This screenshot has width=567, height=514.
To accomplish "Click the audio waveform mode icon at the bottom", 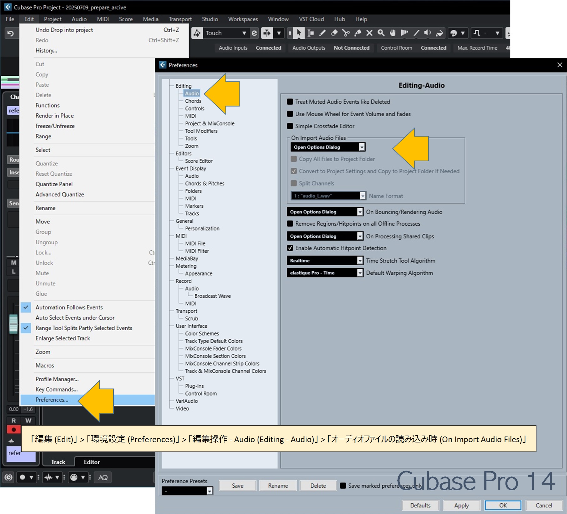I will coord(48,477).
